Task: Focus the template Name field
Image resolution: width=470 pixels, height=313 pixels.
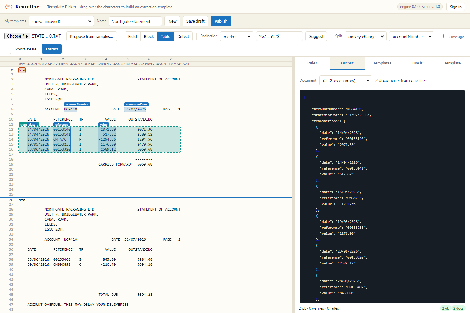Action: (x=135, y=21)
